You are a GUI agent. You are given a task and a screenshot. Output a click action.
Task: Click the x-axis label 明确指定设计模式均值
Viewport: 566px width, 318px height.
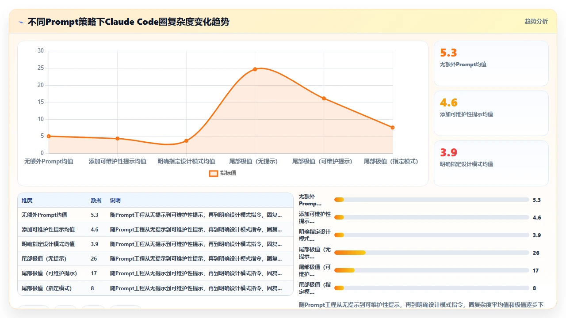point(186,162)
